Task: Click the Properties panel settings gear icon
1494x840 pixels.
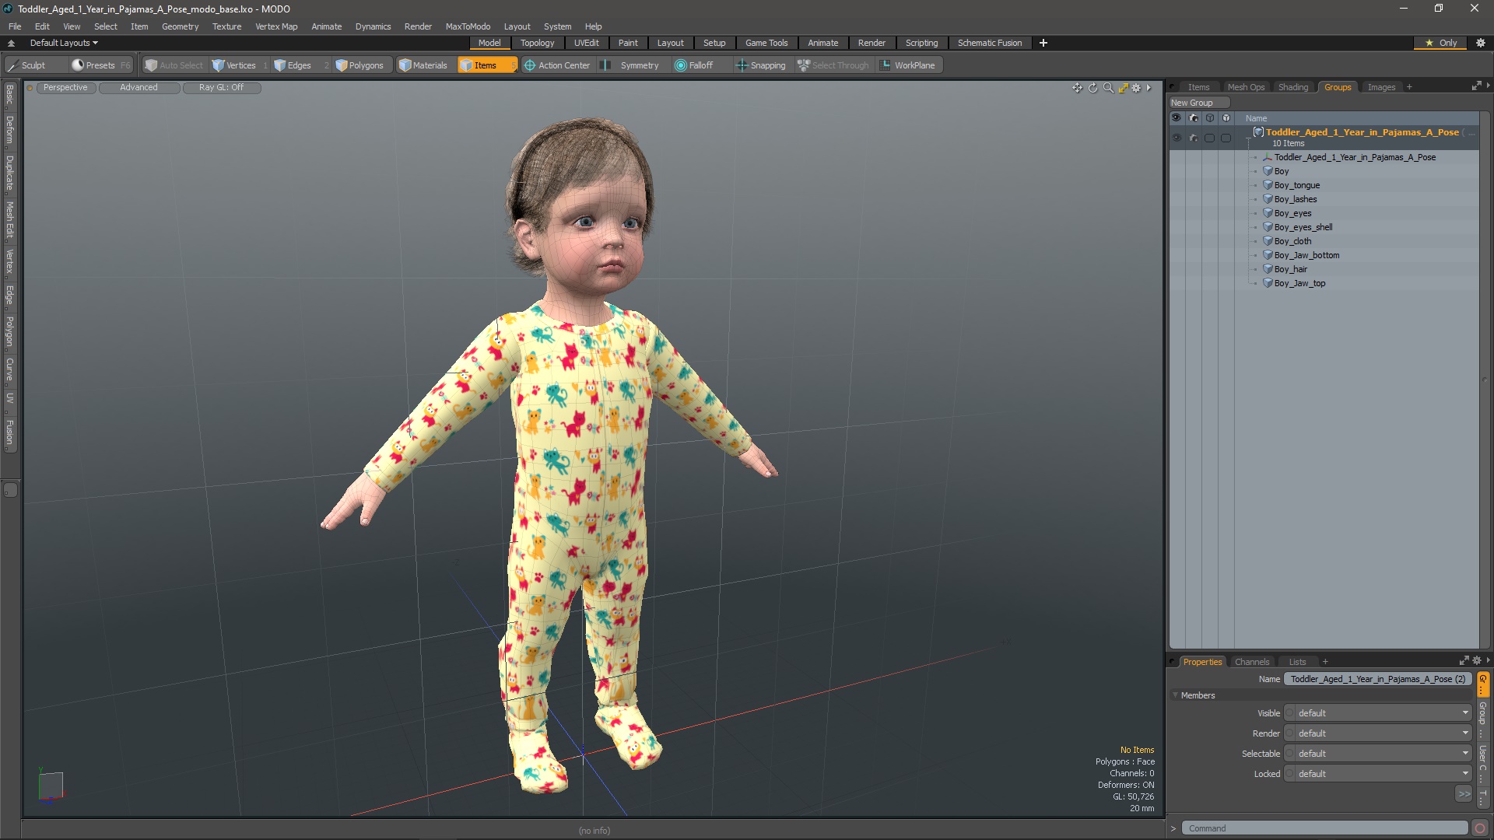Action: [x=1477, y=661]
